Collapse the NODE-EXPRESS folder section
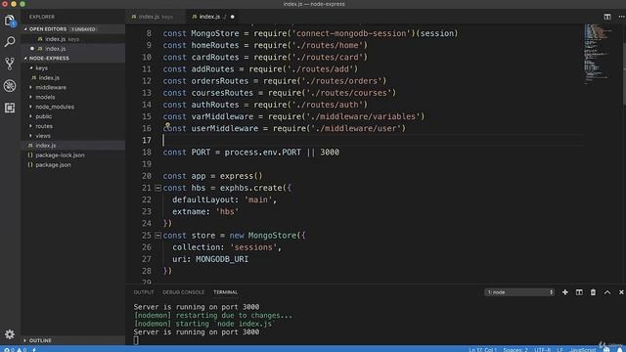Viewport: 626px width, 352px height. [x=25, y=59]
